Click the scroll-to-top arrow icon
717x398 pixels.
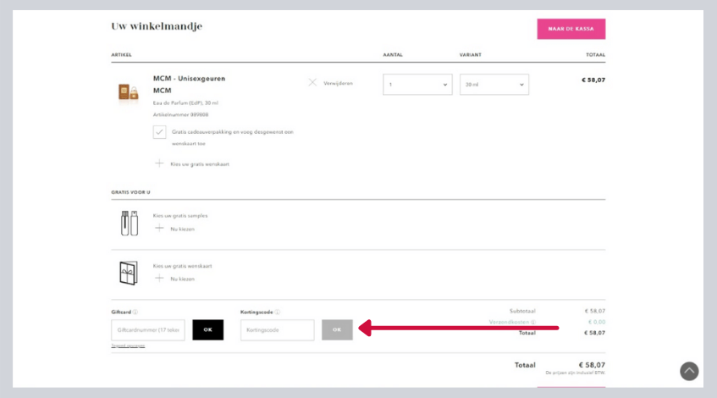(689, 371)
